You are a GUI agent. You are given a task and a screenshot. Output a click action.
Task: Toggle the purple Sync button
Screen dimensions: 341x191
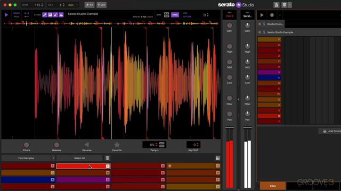(175, 15)
